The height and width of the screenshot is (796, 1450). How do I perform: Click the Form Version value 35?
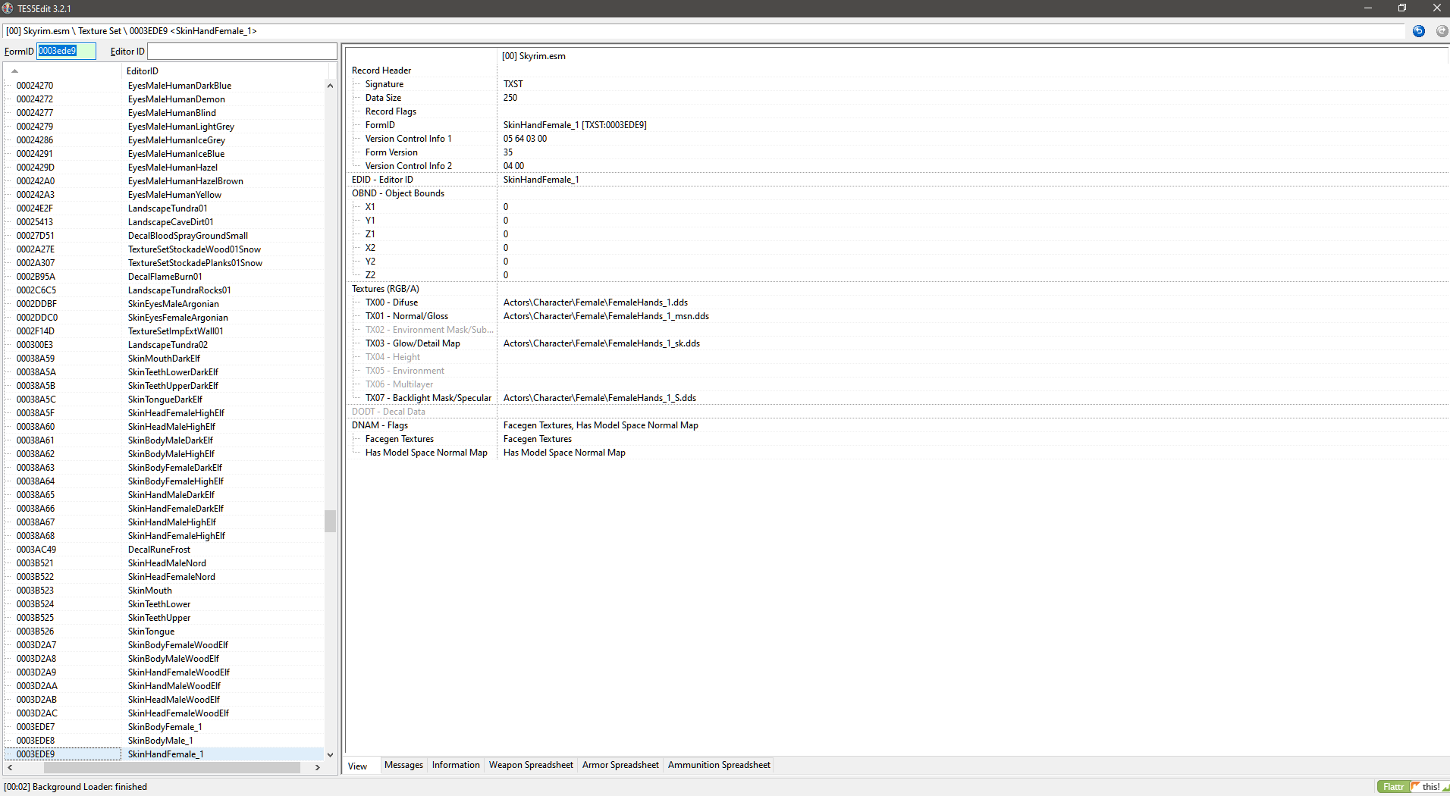508,152
